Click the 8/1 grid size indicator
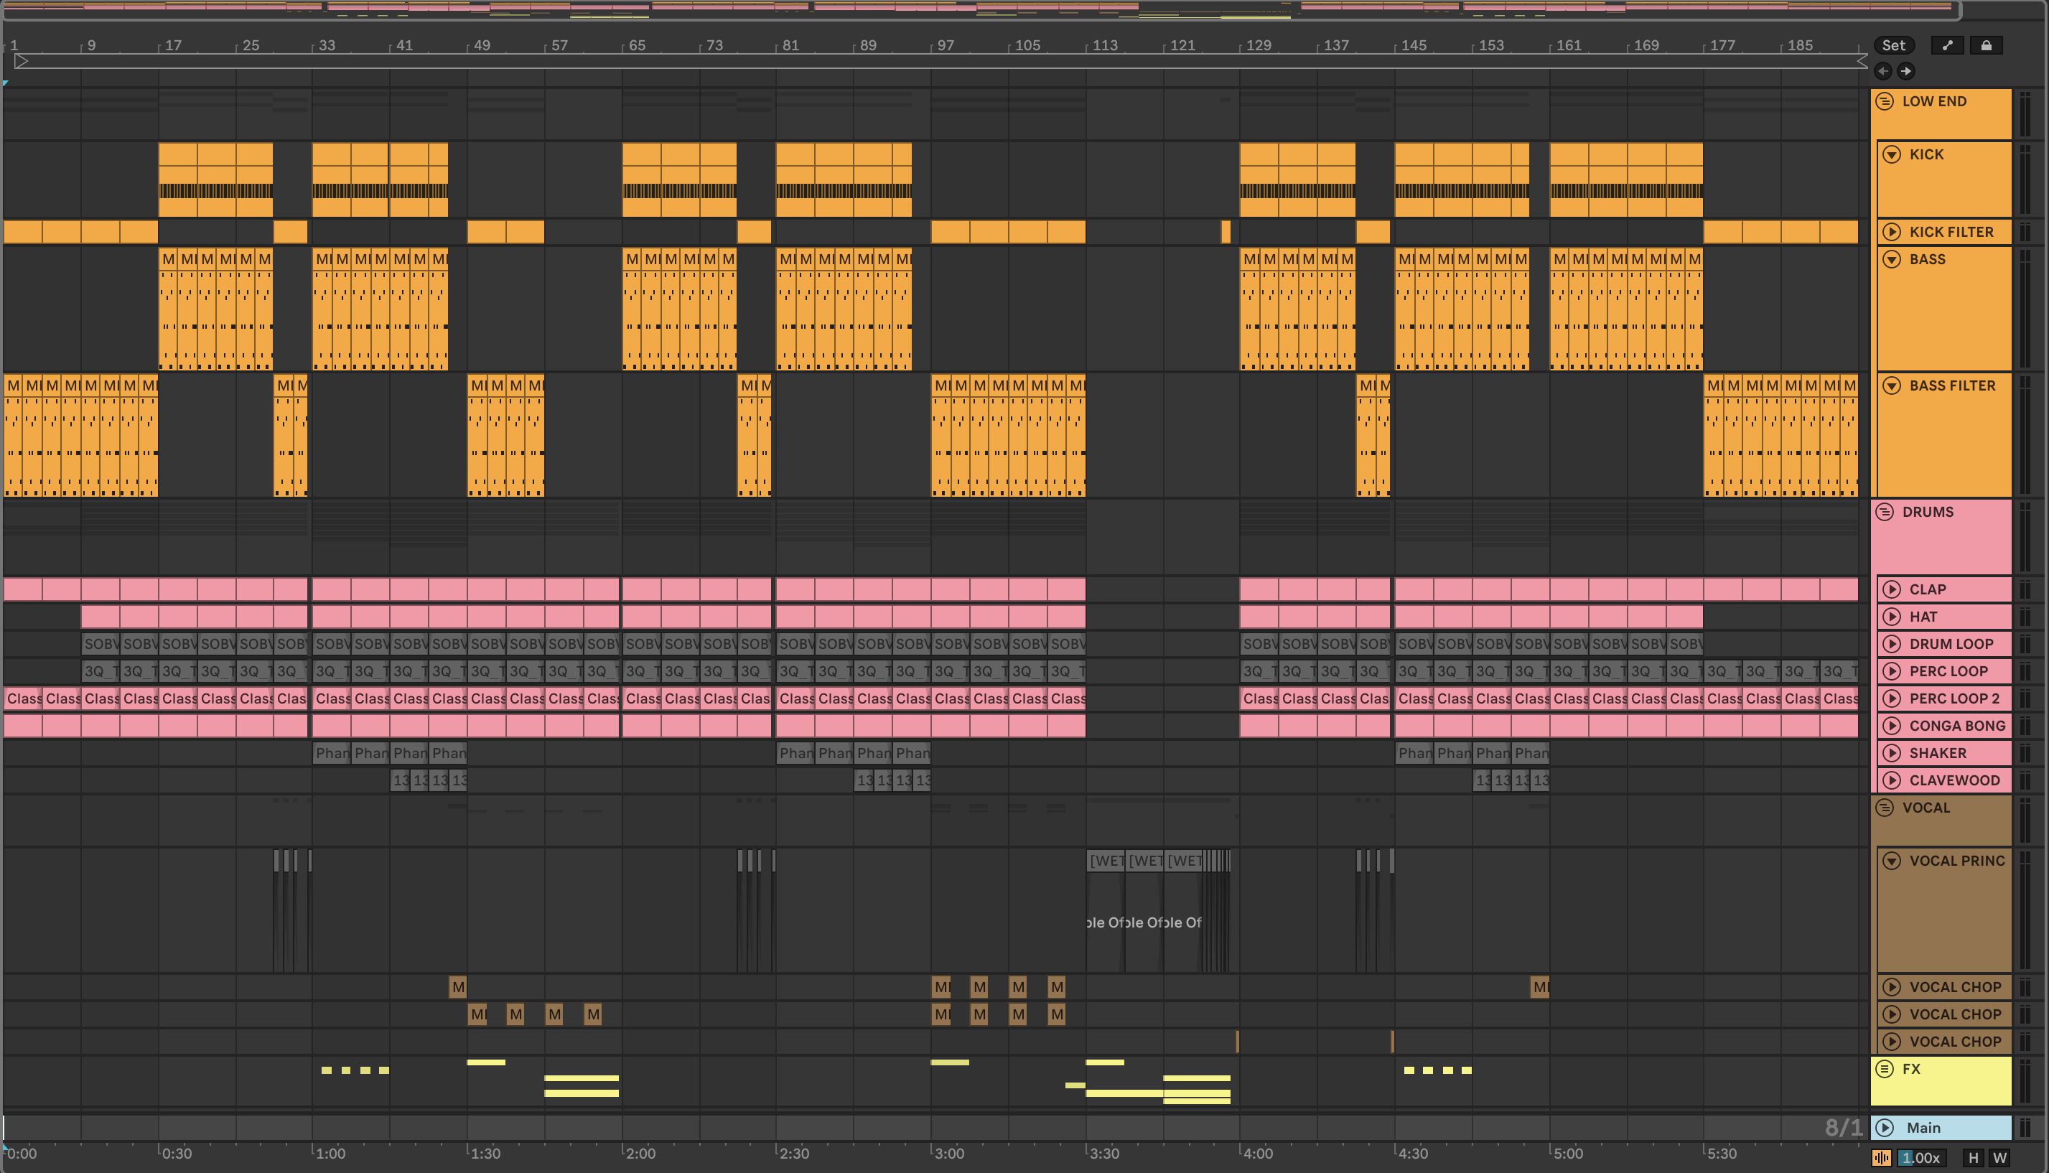 [x=1843, y=1127]
